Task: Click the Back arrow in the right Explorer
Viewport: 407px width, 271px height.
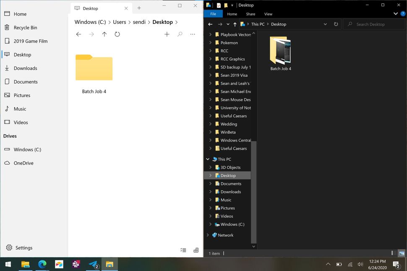Action: point(210,24)
